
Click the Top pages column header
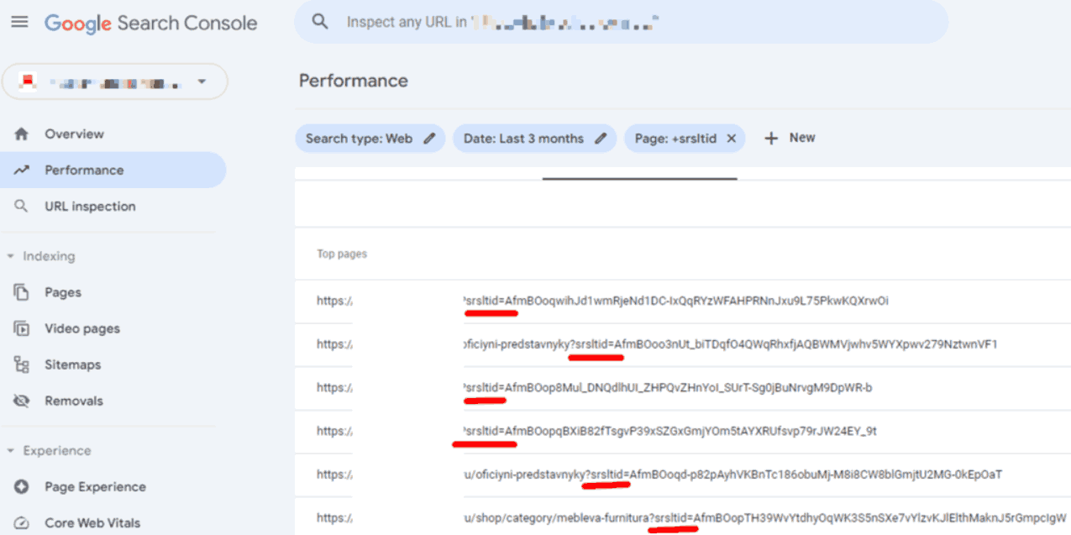coord(342,254)
